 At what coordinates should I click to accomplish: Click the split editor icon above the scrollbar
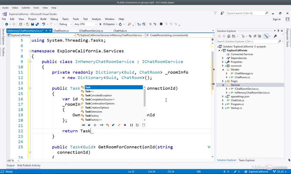(212, 40)
